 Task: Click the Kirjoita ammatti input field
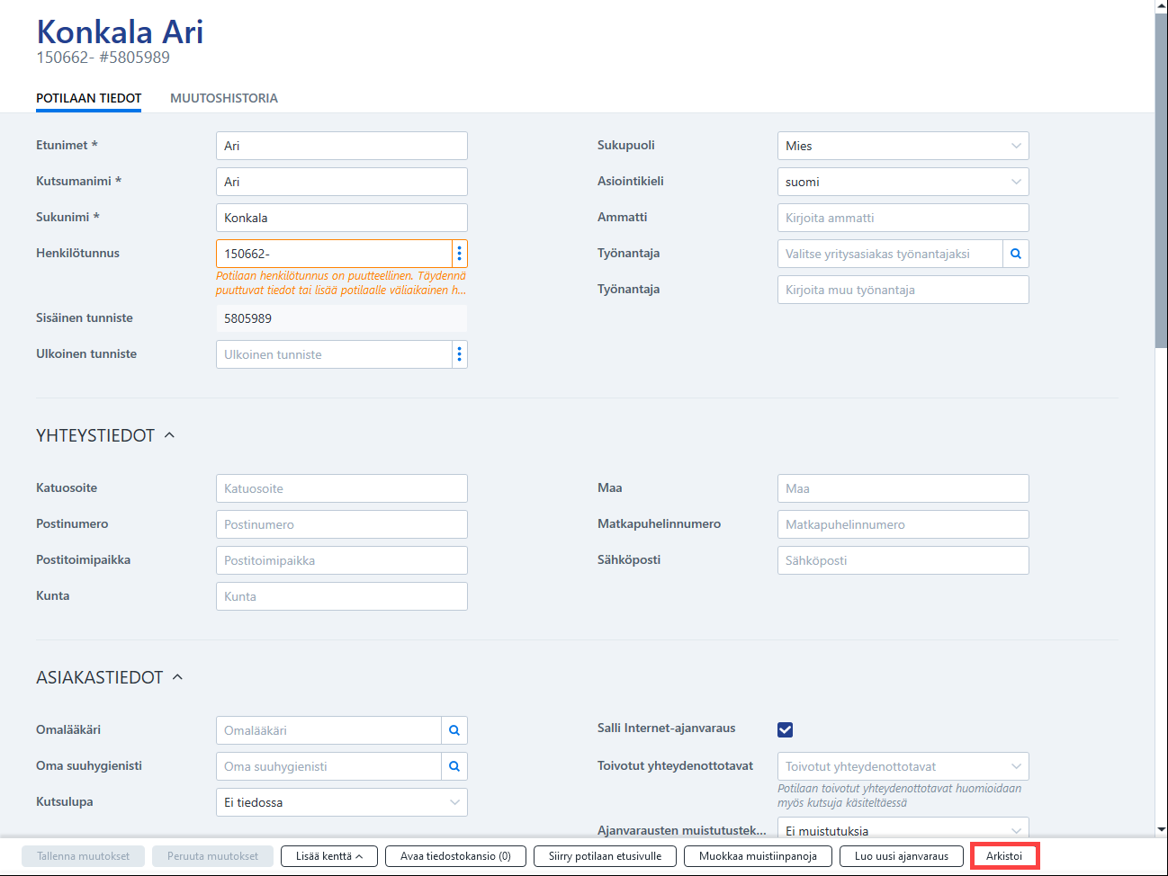(903, 218)
